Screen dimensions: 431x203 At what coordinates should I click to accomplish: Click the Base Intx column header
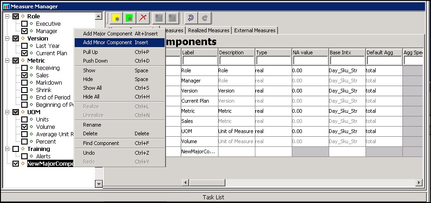coord(347,52)
